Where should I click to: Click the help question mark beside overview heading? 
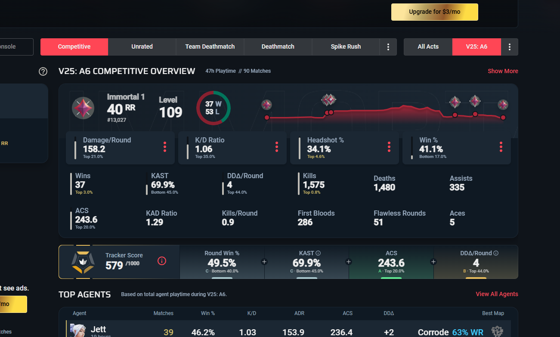click(43, 71)
